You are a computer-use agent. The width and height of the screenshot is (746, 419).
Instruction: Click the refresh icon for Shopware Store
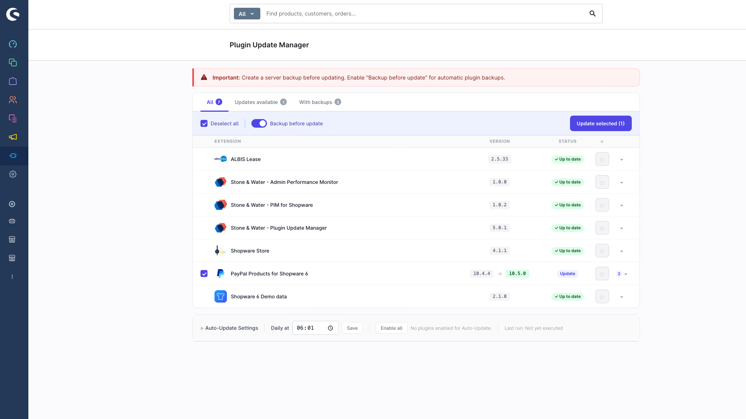(602, 251)
